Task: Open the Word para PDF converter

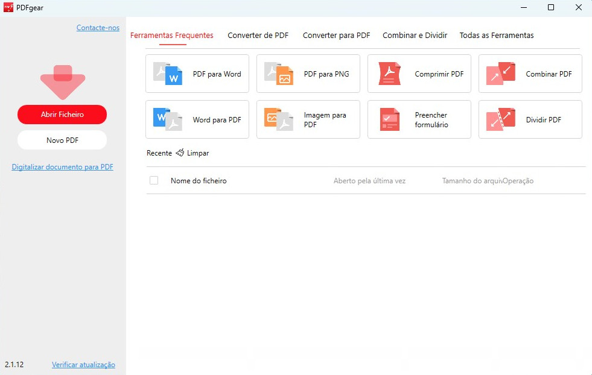Action: coord(197,119)
